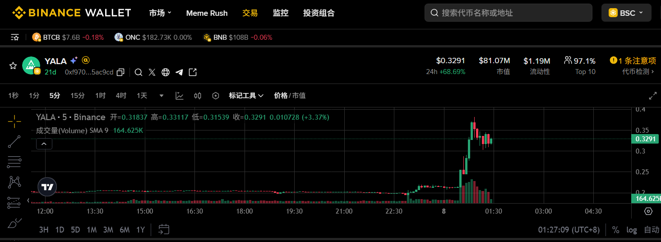Set chart range to 3H
This screenshot has width=661, height=242.
tap(44, 230)
